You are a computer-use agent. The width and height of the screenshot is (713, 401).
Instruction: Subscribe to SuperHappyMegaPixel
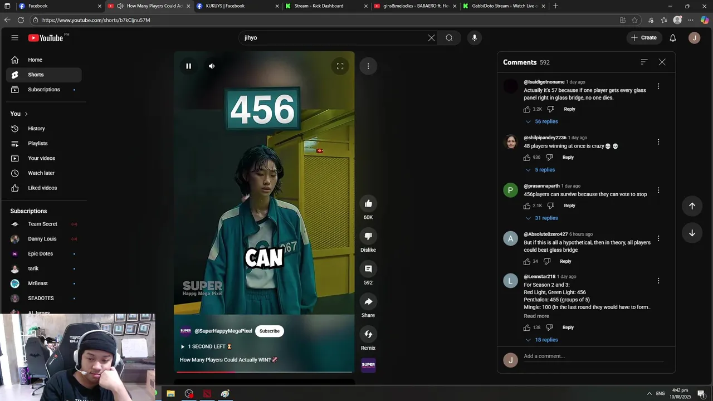[270, 331]
